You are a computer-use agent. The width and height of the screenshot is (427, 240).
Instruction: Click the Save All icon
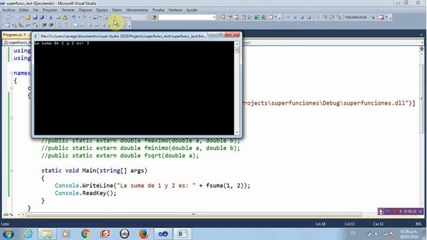pos(42,17)
